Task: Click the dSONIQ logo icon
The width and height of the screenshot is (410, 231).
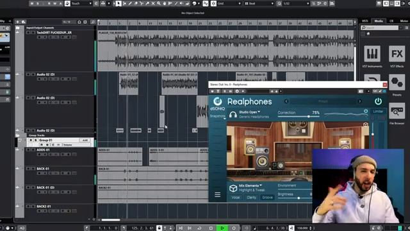Action: click(x=218, y=101)
